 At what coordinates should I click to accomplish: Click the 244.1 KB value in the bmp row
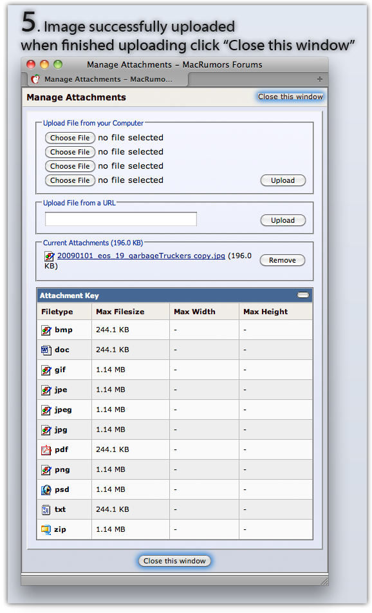[113, 330]
